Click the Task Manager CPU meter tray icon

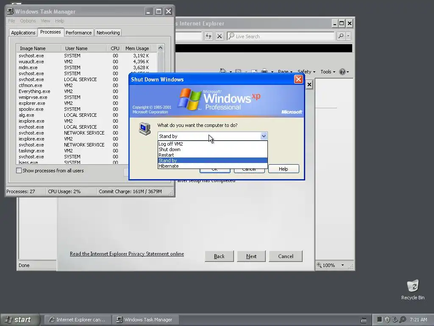click(379, 320)
